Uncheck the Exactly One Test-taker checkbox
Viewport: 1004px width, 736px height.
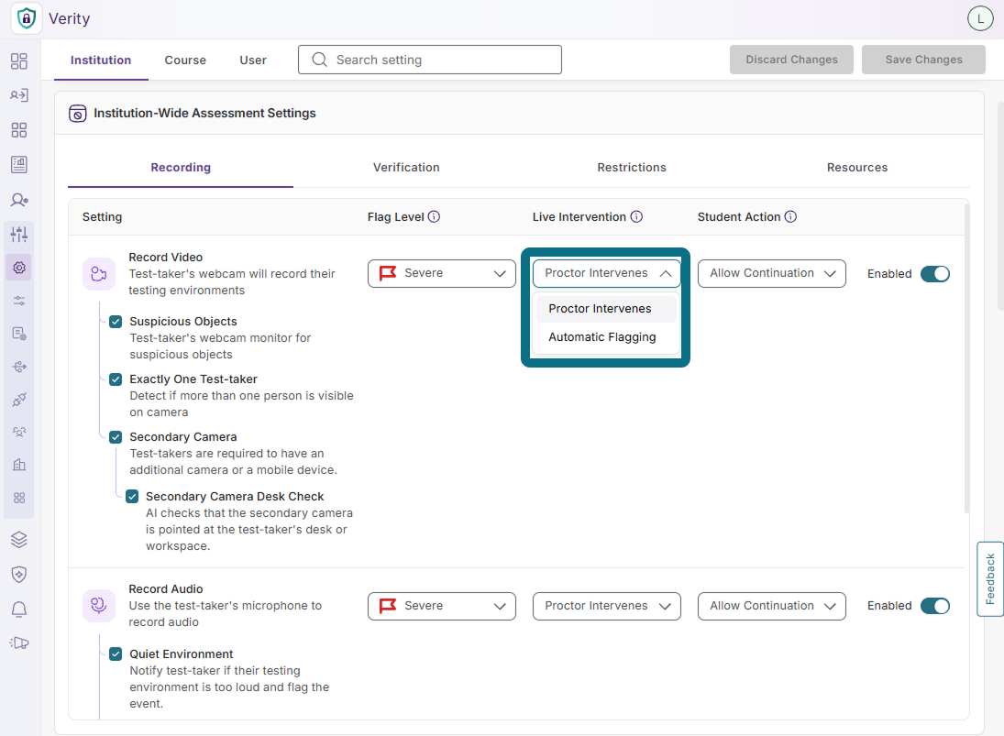pyautogui.click(x=116, y=379)
